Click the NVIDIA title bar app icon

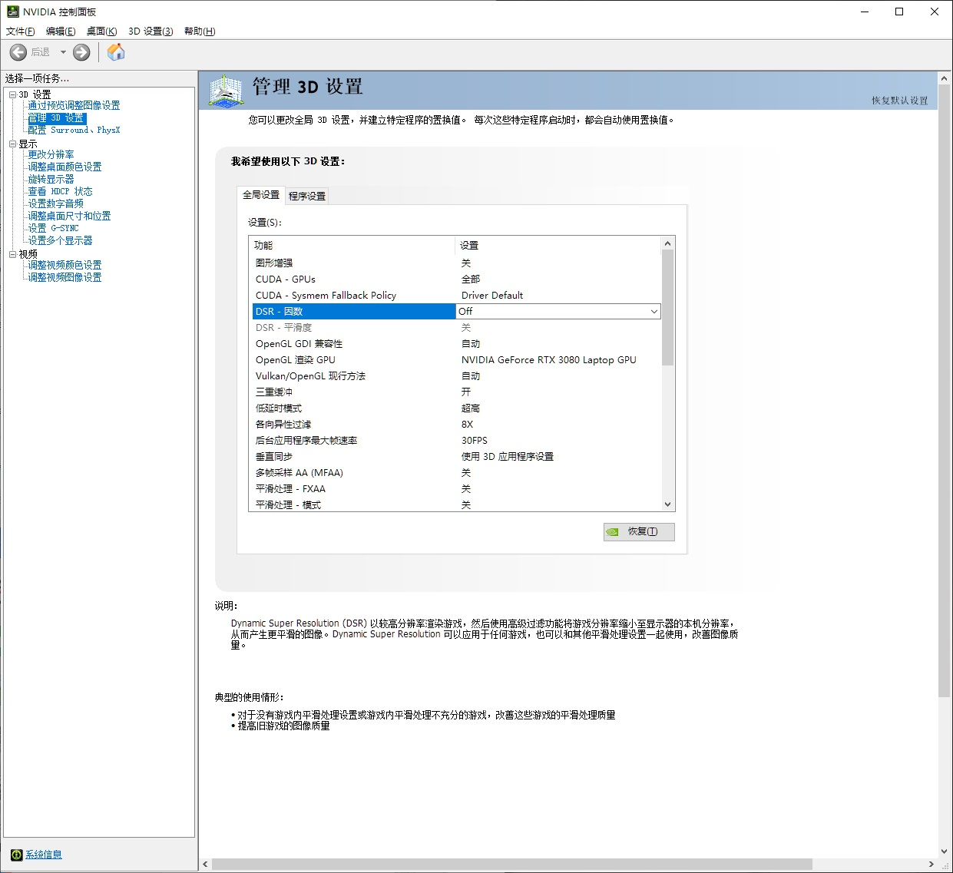12,12
